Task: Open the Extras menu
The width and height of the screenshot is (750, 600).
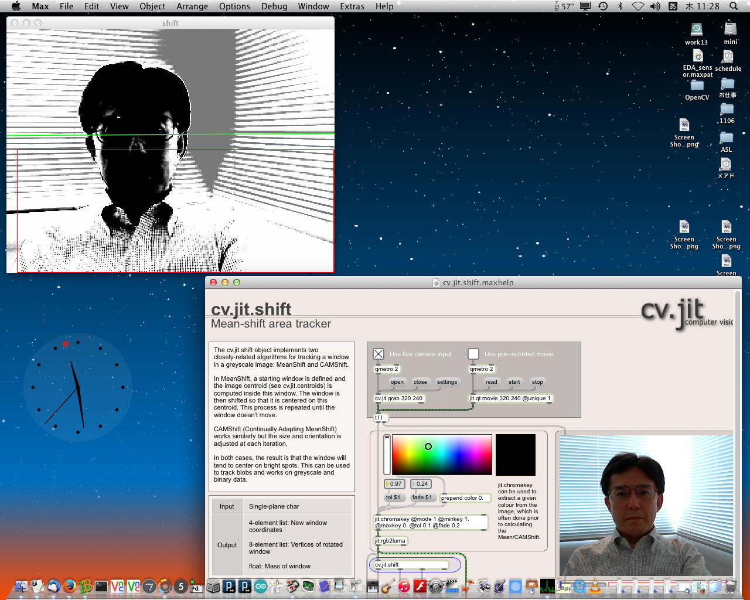Action: (352, 6)
